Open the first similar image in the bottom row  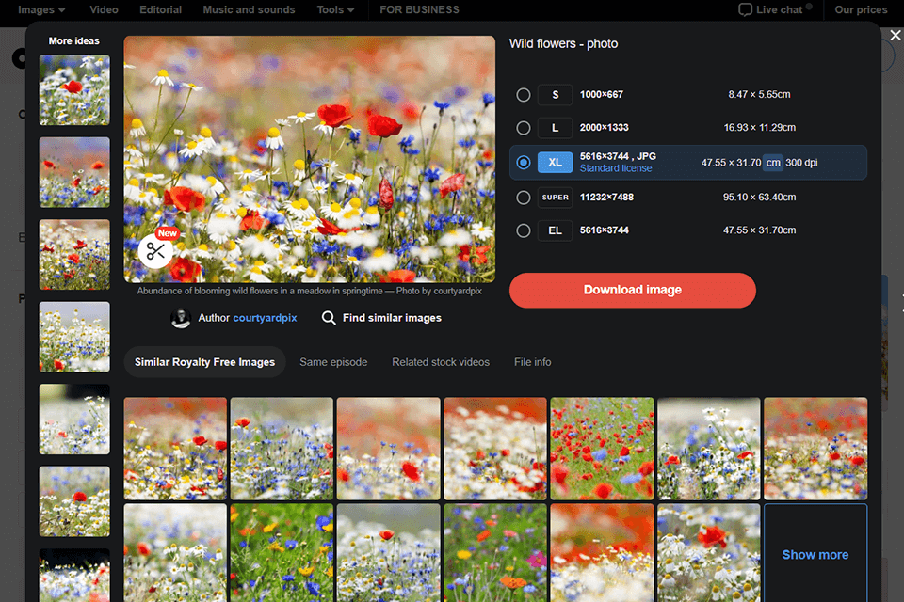pos(175,553)
